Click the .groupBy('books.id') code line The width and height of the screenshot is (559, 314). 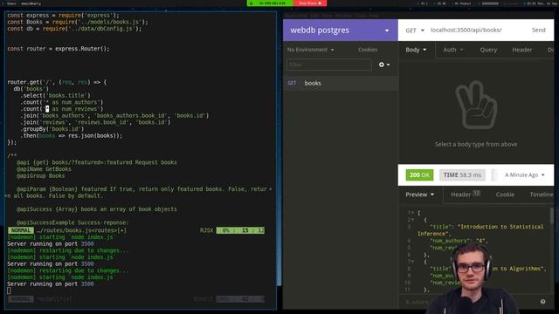[x=52, y=129]
